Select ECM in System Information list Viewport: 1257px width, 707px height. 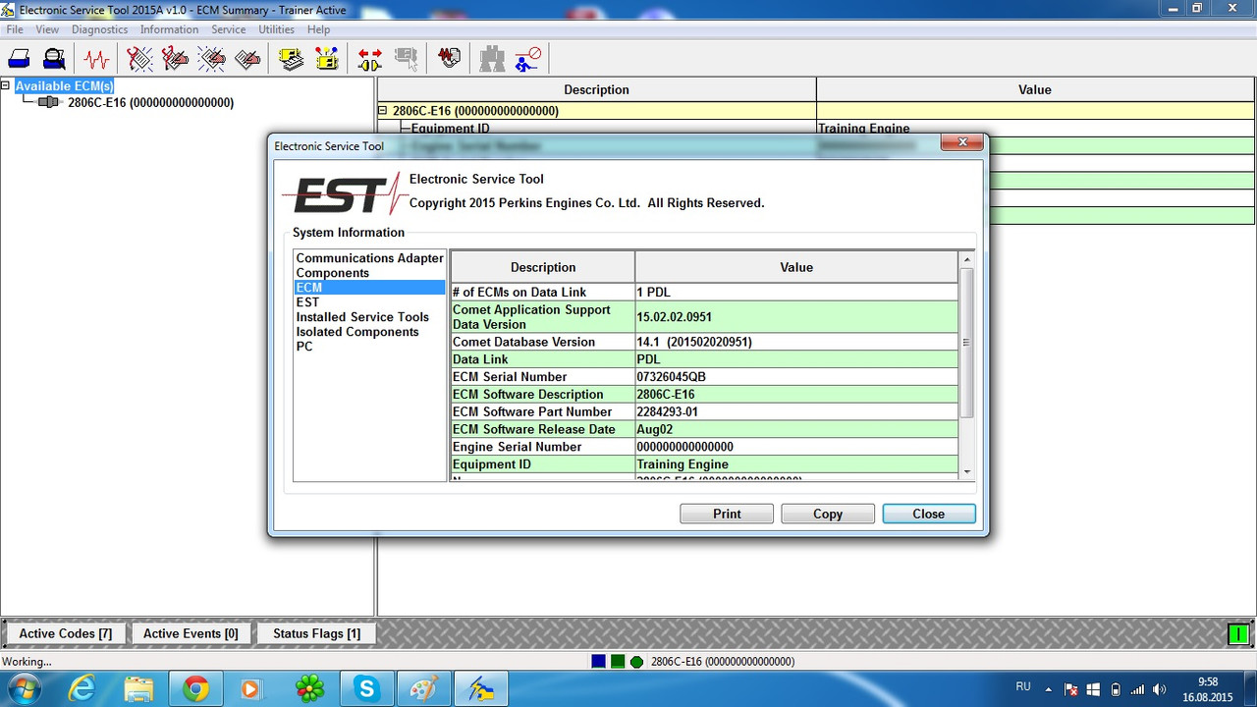point(369,288)
